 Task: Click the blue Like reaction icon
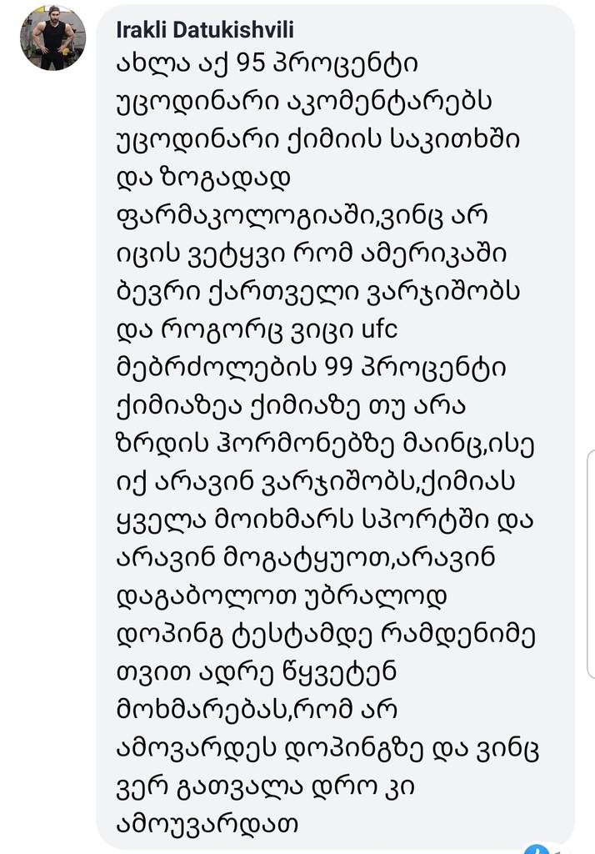pos(537,850)
